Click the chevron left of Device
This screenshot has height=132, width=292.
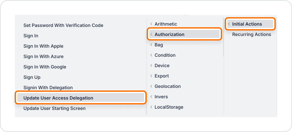pyautogui.click(x=151, y=66)
